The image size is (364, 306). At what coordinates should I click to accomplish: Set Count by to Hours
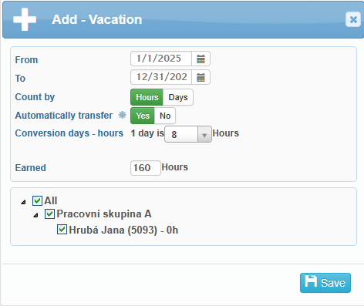click(x=147, y=97)
